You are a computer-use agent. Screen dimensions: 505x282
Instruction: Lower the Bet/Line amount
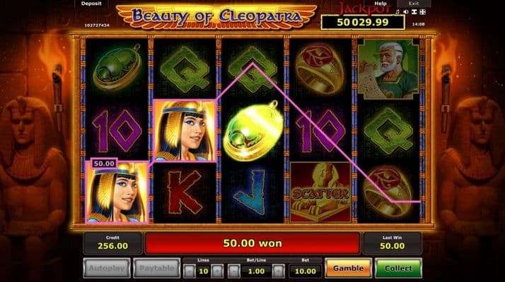[234, 271]
